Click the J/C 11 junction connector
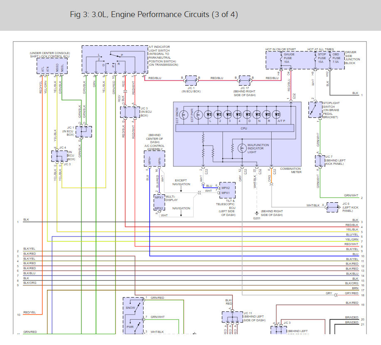 [x=233, y=317]
